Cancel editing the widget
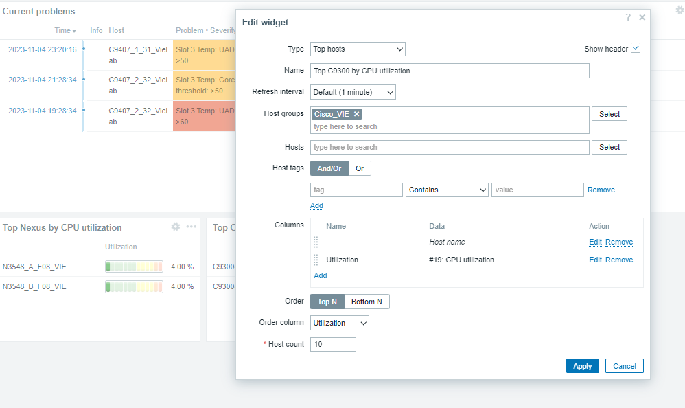This screenshot has width=685, height=408. 625,366
